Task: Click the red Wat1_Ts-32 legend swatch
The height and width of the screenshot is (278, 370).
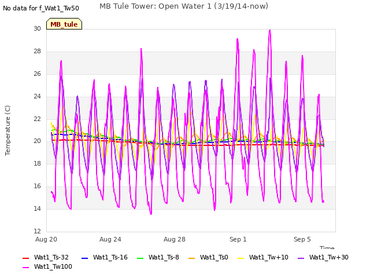Action: [x=25, y=258]
